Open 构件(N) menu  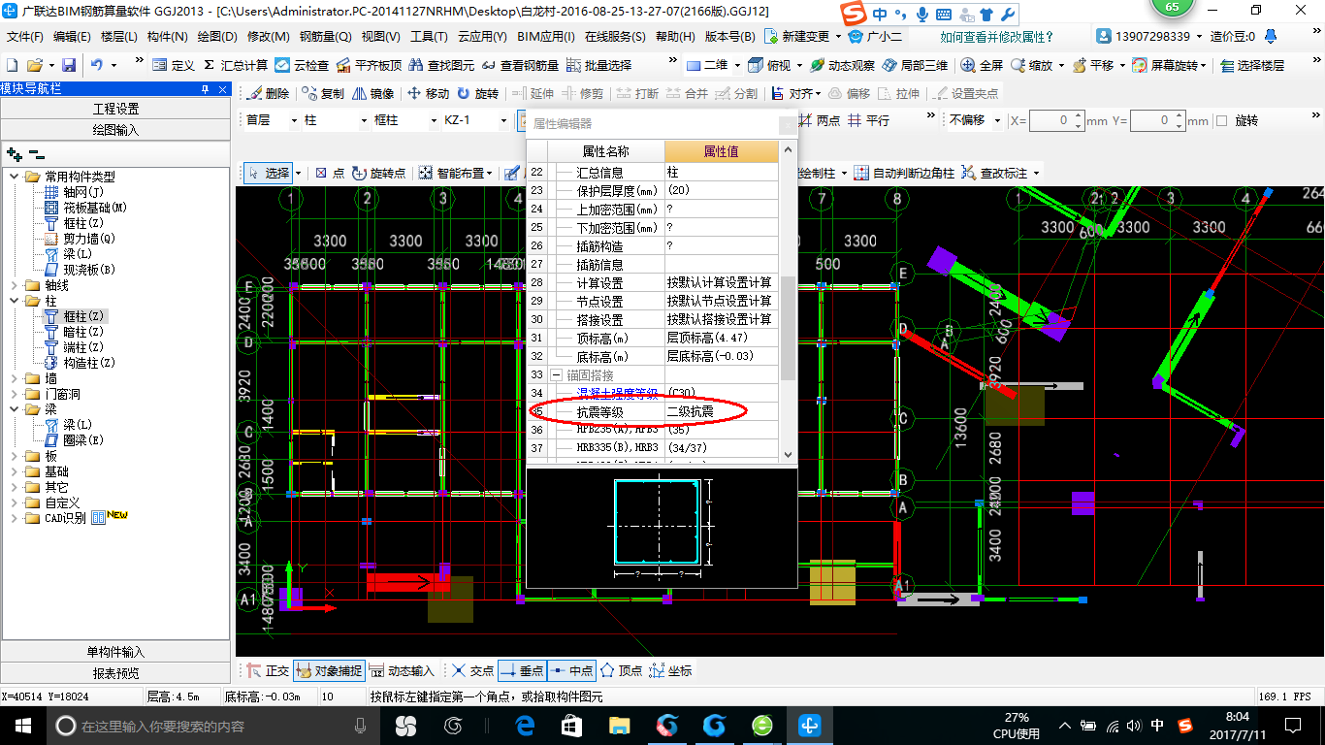(167, 37)
